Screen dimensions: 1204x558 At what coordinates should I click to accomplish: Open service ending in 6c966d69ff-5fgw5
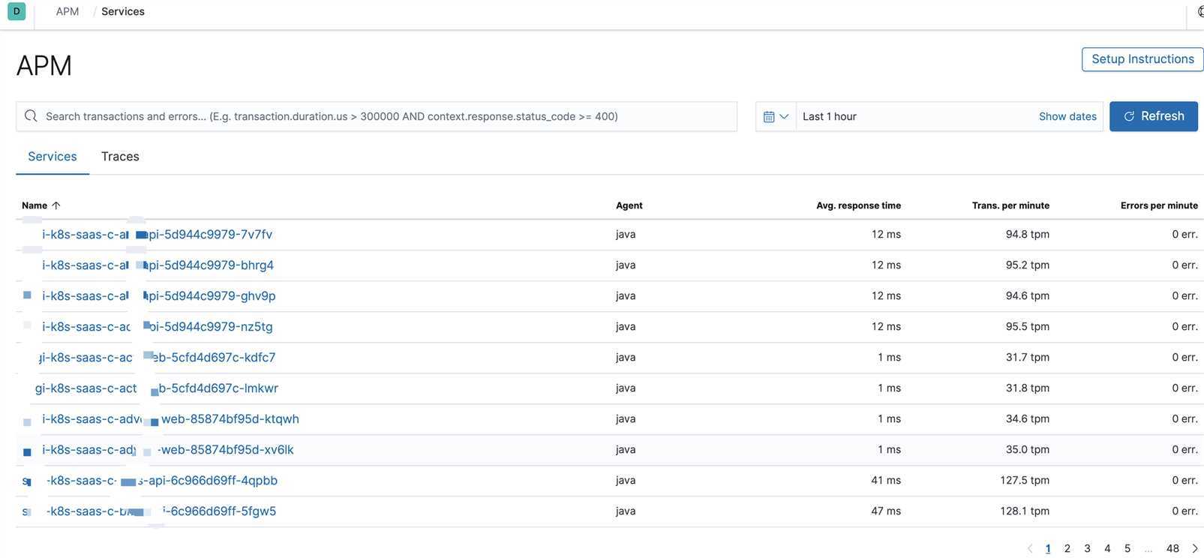click(x=150, y=511)
